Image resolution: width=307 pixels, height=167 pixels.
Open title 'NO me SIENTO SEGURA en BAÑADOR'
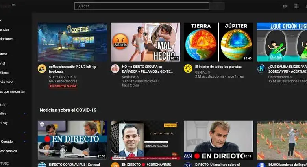pos(148,69)
